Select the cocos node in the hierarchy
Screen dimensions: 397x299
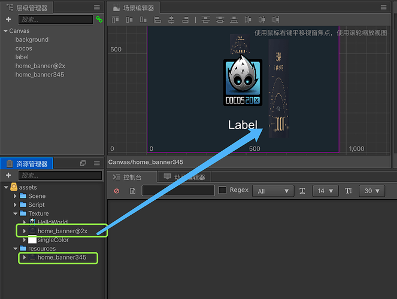point(24,48)
